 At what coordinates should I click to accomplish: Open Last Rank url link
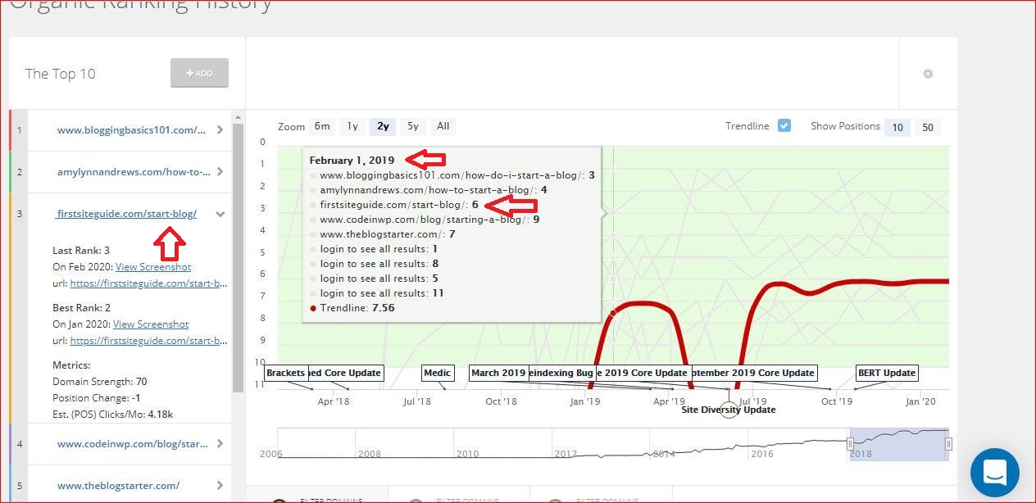149,283
